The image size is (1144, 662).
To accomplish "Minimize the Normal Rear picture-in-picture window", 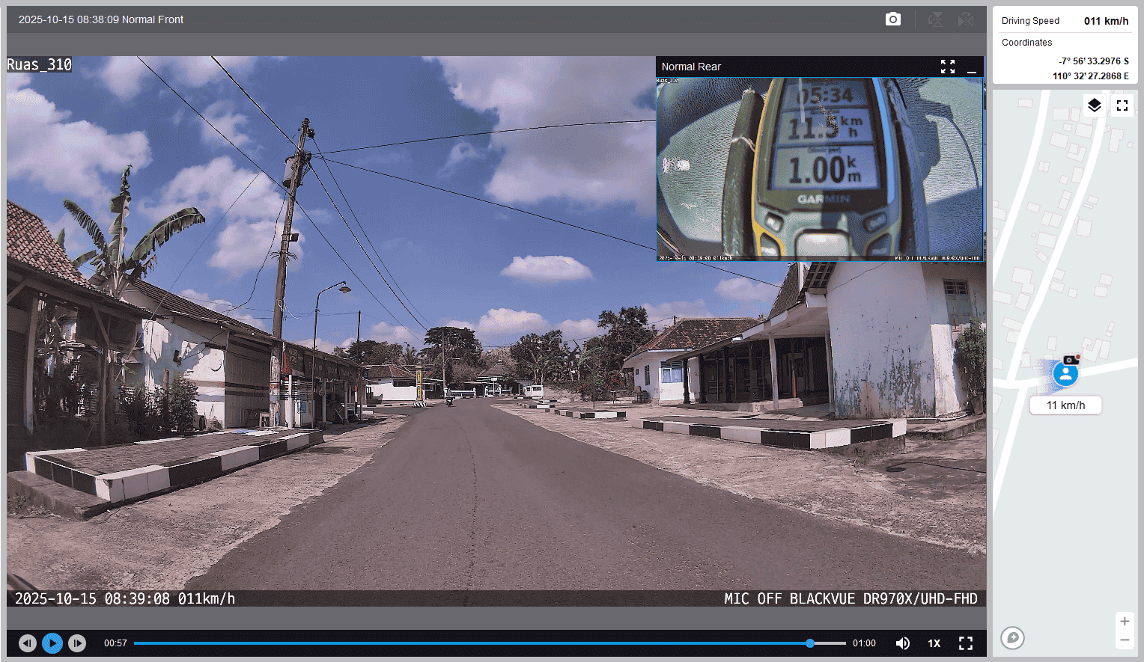I will point(972,67).
